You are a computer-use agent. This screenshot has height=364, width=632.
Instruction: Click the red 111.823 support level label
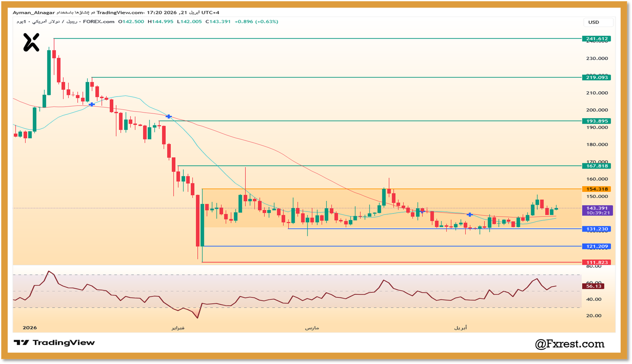click(596, 262)
